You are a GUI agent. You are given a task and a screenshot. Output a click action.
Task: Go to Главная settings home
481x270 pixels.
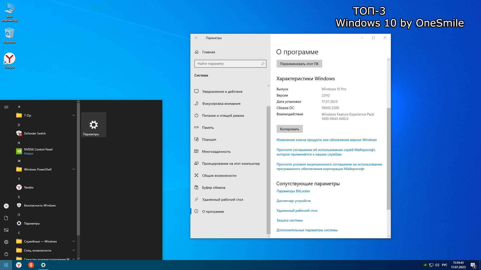pyautogui.click(x=208, y=52)
